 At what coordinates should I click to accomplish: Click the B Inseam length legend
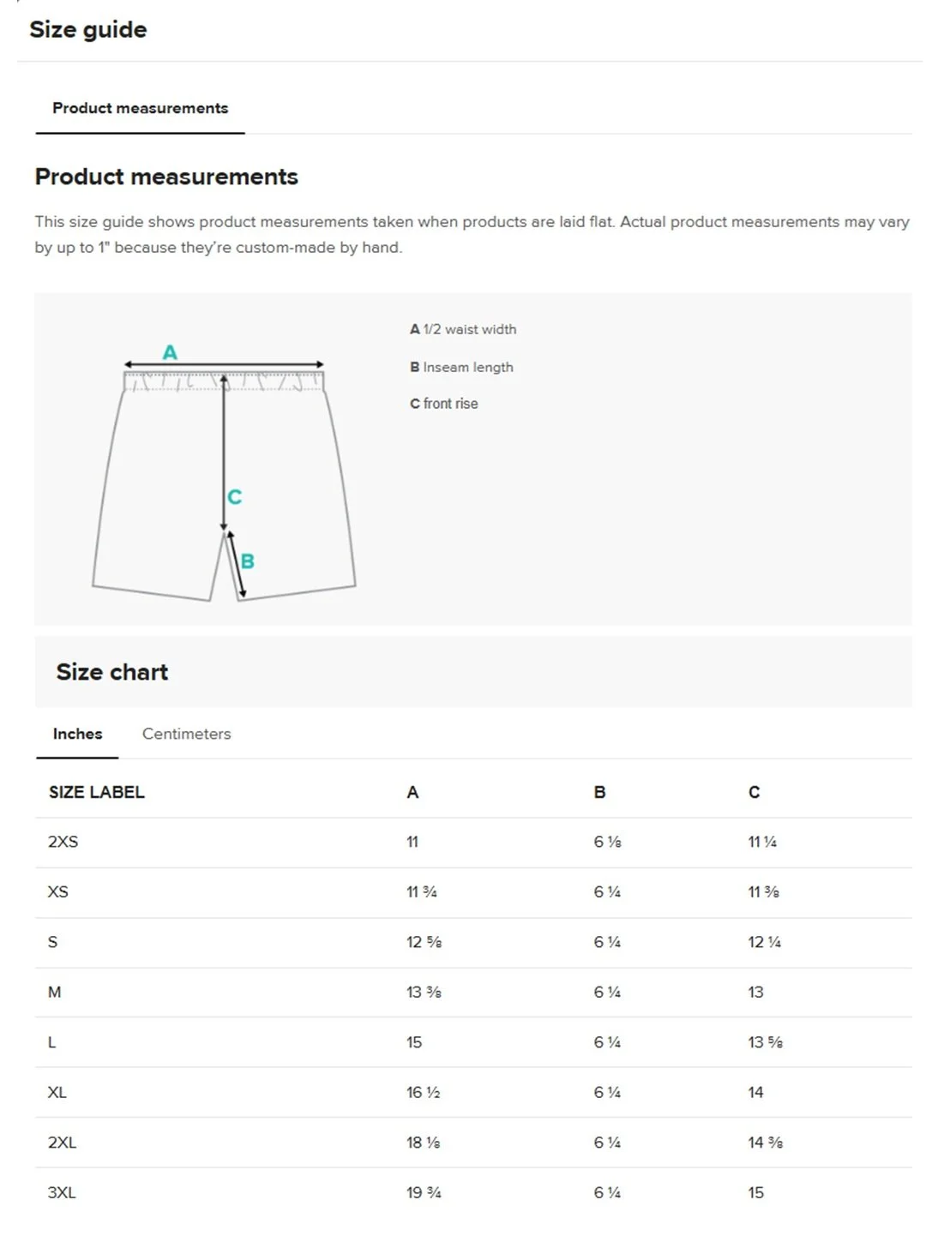pos(461,367)
